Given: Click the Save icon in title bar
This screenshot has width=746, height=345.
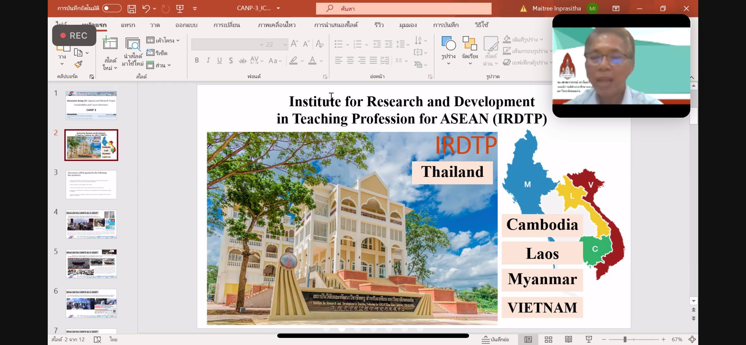Looking at the screenshot, I should point(131,9).
